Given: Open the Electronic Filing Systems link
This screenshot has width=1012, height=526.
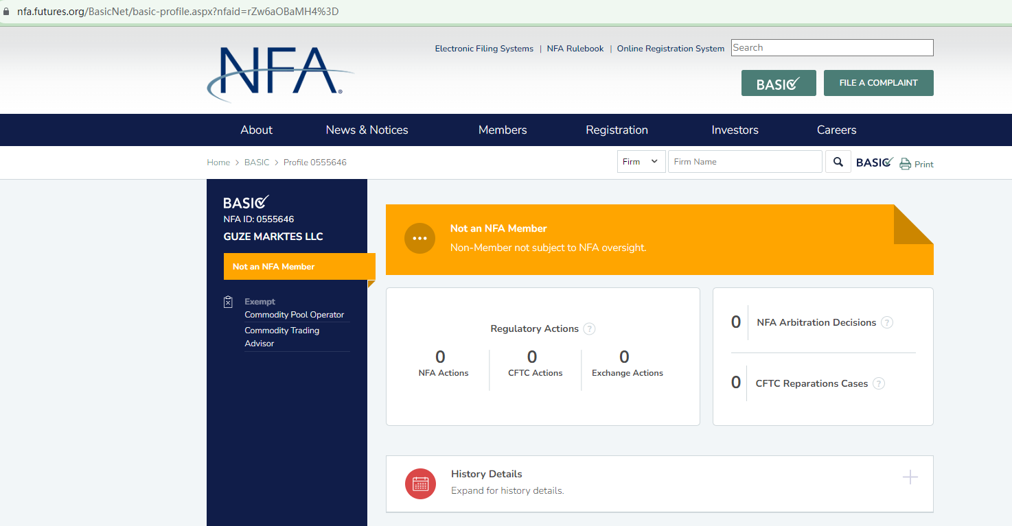Looking at the screenshot, I should coord(484,49).
